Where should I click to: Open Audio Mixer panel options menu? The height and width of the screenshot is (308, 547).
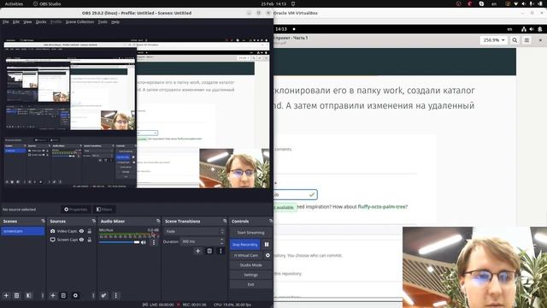tap(116, 295)
